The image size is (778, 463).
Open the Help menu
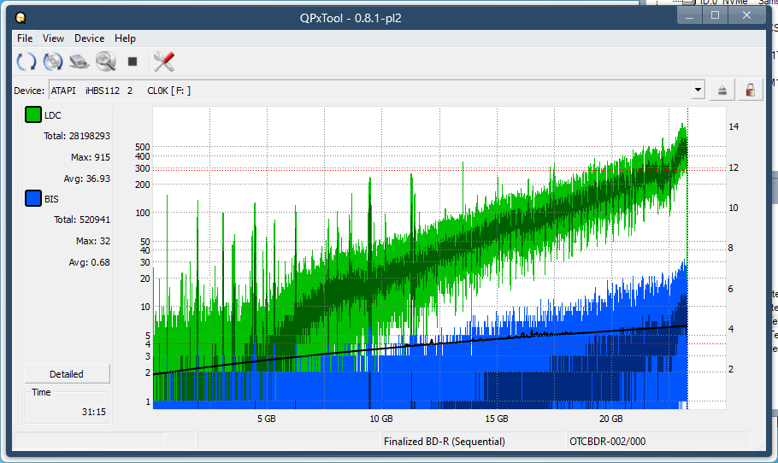(125, 38)
